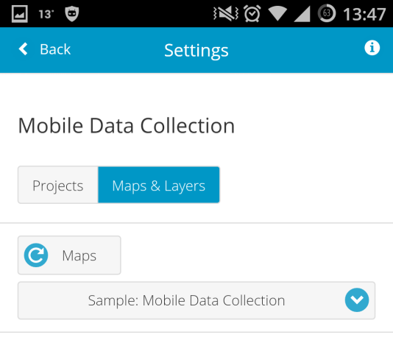Tap the Wi-Fi signal status icon
This screenshot has height=340, width=393.
[277, 13]
